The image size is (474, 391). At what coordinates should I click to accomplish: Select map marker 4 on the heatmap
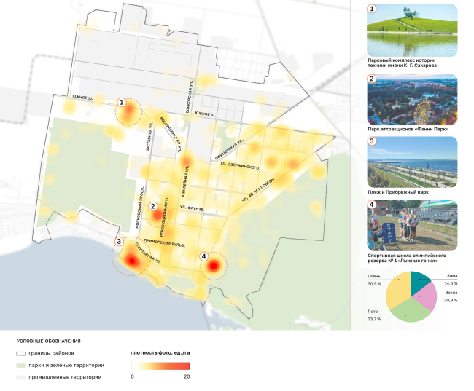point(203,256)
